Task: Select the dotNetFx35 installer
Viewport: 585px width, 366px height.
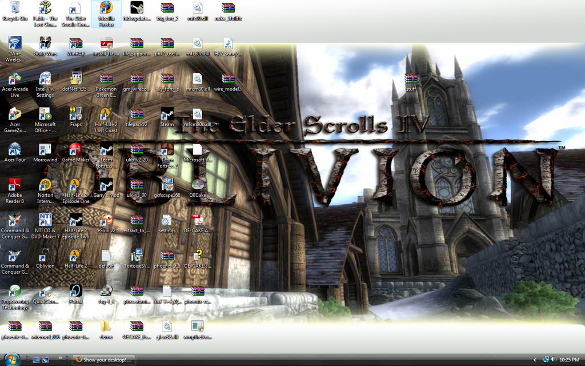Action: coord(76,82)
